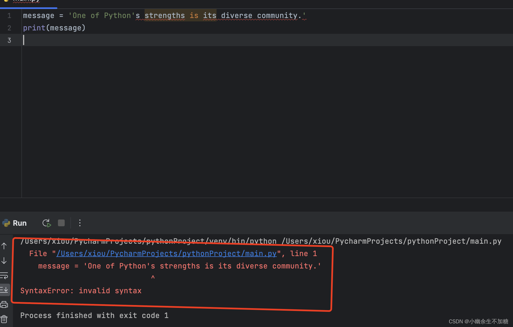Viewport: 513px width, 327px height.
Task: Click the Rerun icon in Run panel
Action: click(x=47, y=223)
